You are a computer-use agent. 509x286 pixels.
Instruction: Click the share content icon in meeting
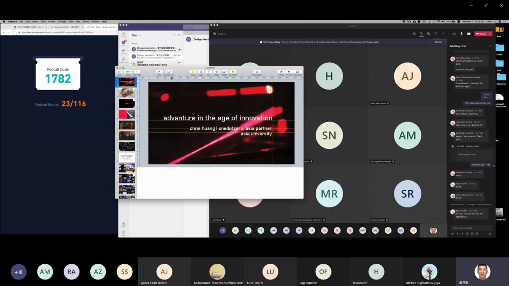click(x=469, y=34)
